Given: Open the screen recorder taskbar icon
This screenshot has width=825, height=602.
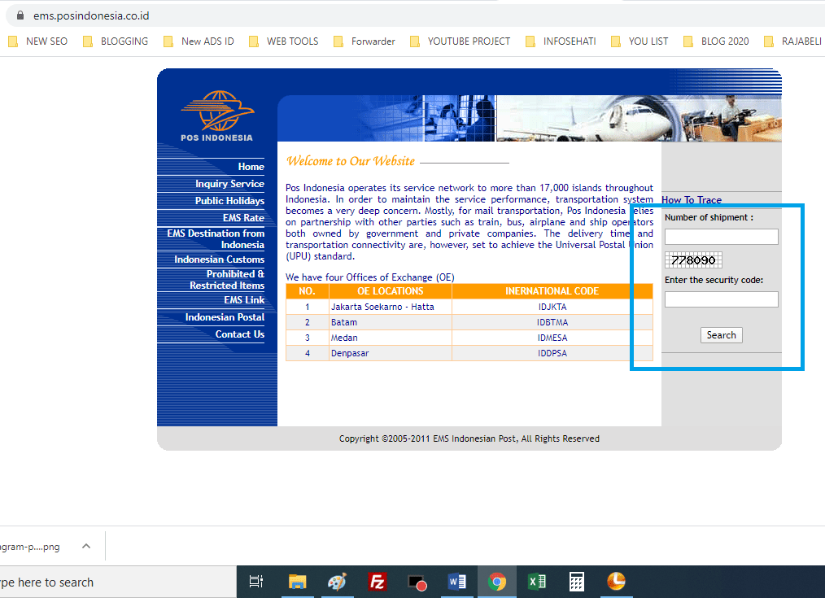Looking at the screenshot, I should pos(417,582).
